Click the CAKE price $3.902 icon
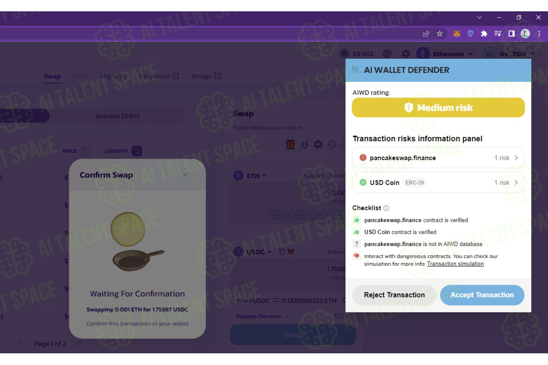Viewport: 548px width, 365px height. [344, 54]
